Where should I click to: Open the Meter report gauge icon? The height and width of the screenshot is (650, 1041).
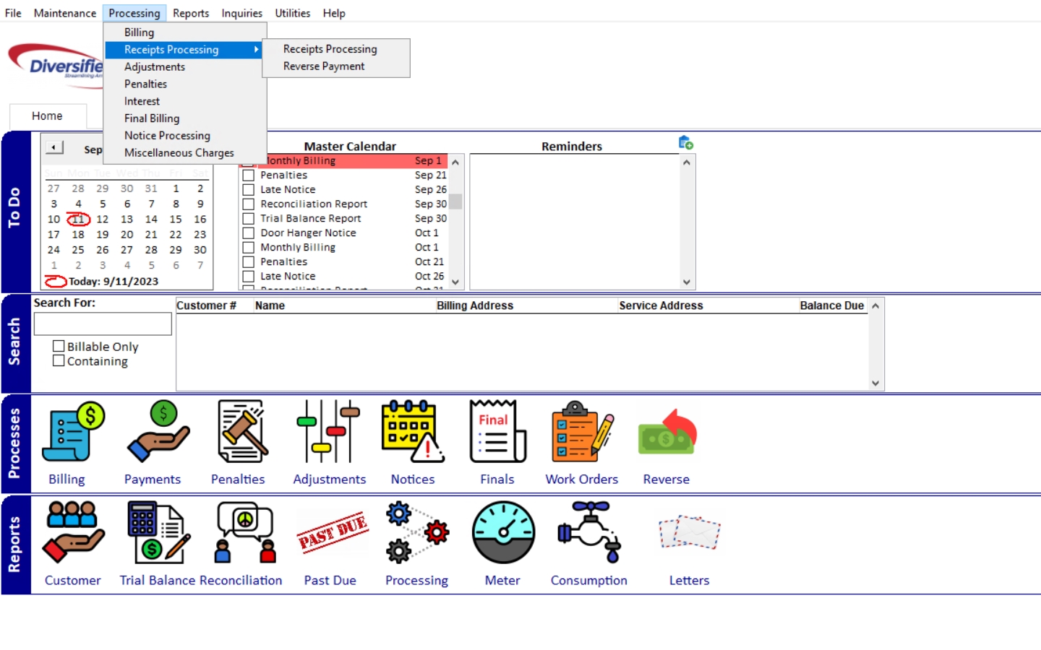tap(503, 534)
